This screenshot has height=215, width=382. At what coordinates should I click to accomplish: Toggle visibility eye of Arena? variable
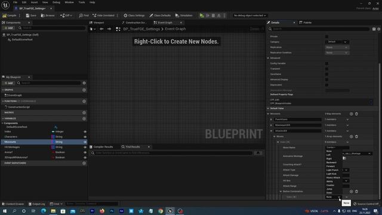click(85, 152)
